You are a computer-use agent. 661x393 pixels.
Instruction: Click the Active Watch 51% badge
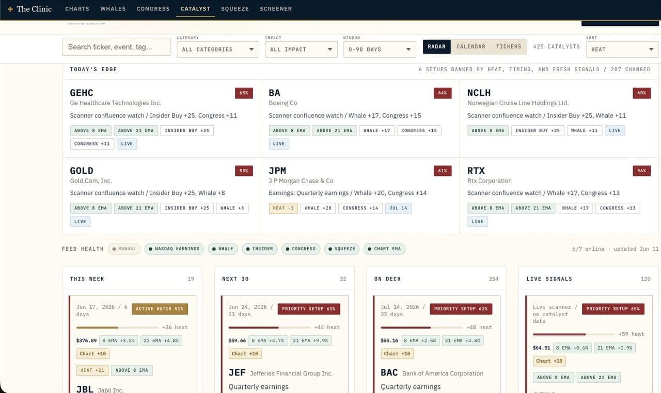click(x=160, y=309)
